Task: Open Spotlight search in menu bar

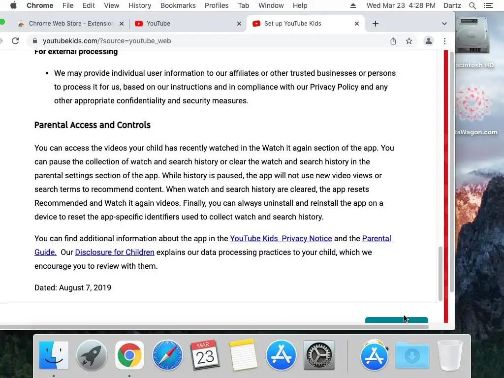Action: click(x=472, y=5)
